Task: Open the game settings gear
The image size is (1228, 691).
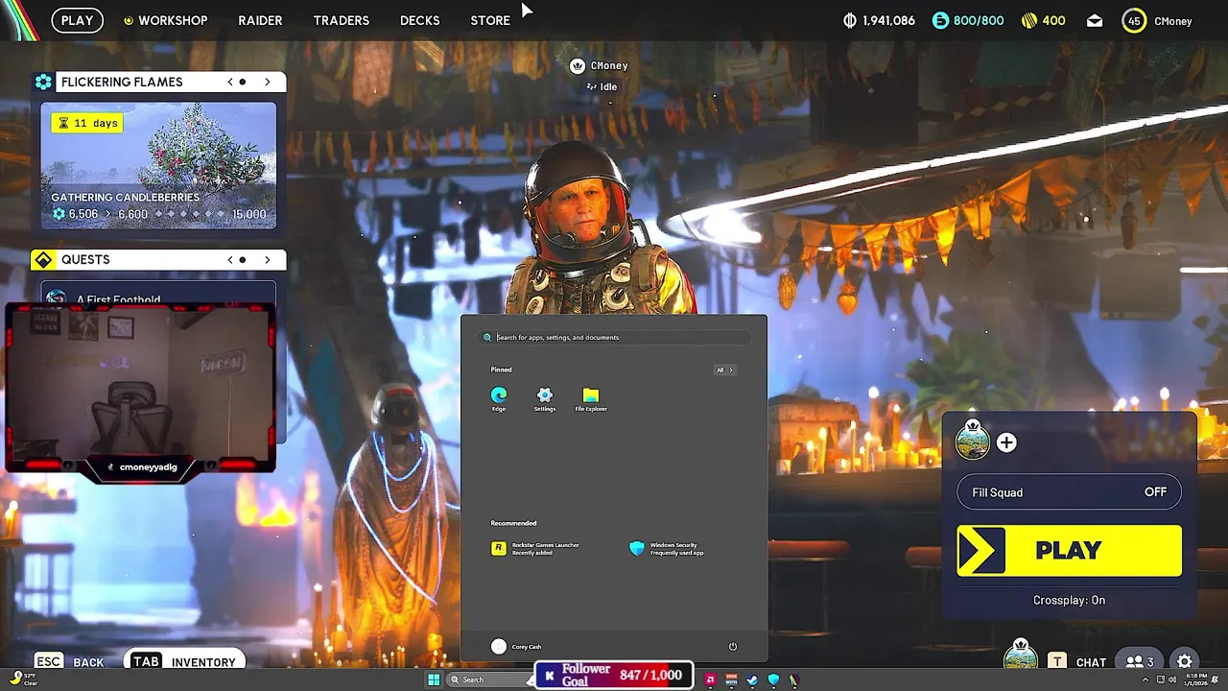Action: 1185,661
